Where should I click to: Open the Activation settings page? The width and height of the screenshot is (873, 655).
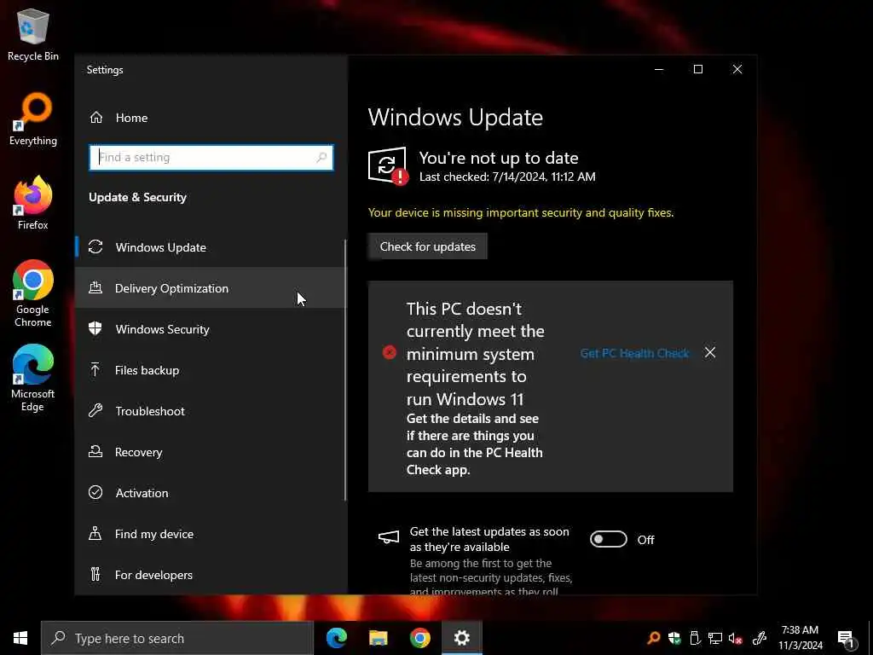point(211,492)
